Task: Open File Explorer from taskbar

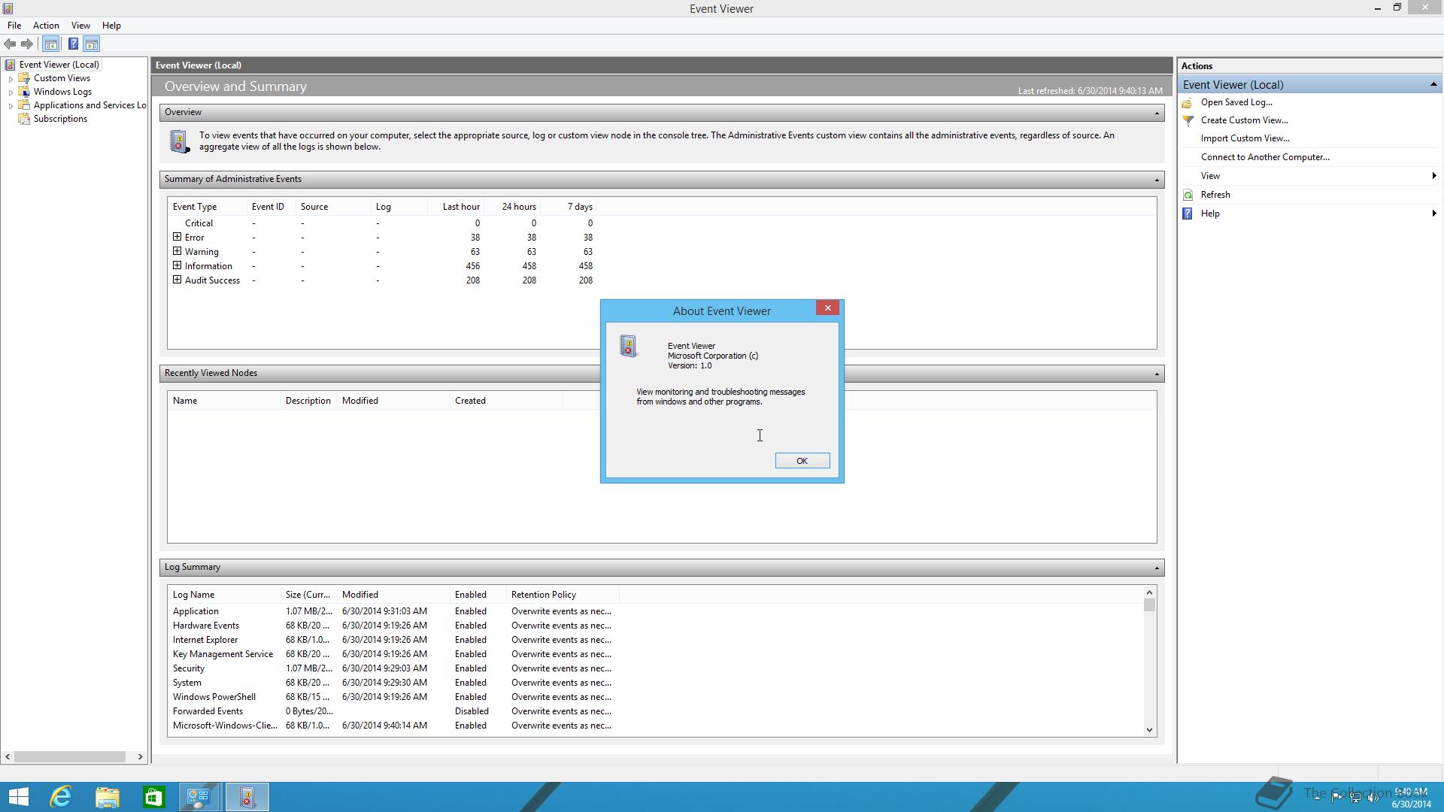Action: coord(108,797)
